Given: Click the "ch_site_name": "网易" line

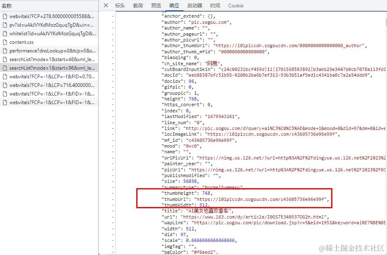Looking at the screenshot, I should (x=192, y=64).
